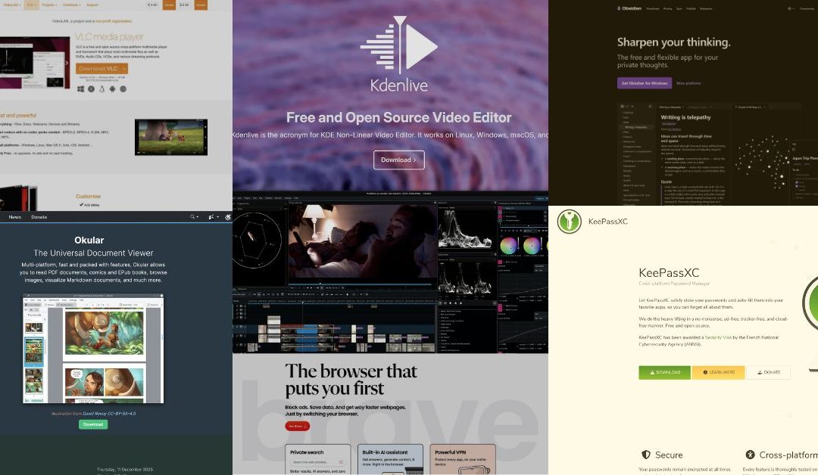The image size is (818, 475).
Task: Click the next arrow on VLC screenshot carousel
Action: [66, 63]
